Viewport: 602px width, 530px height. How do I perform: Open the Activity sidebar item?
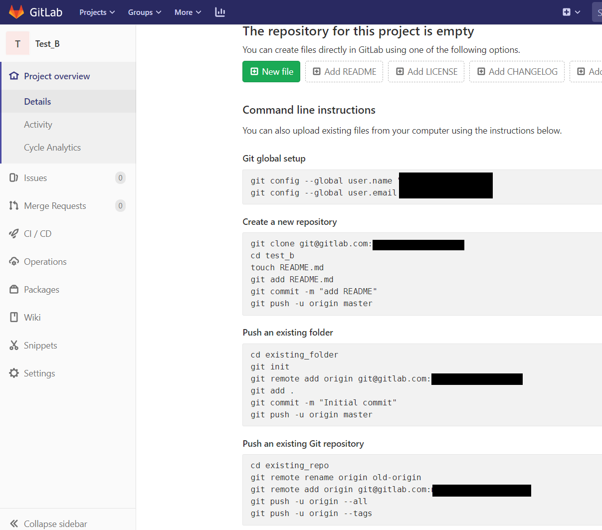[x=69, y=125]
